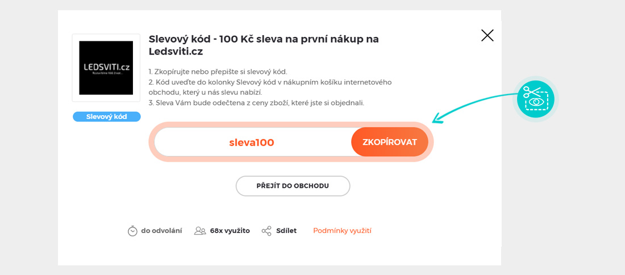Click the people usage count icon

point(200,231)
